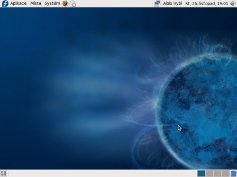
Task: Switch to the third workspace
Action: (218, 174)
